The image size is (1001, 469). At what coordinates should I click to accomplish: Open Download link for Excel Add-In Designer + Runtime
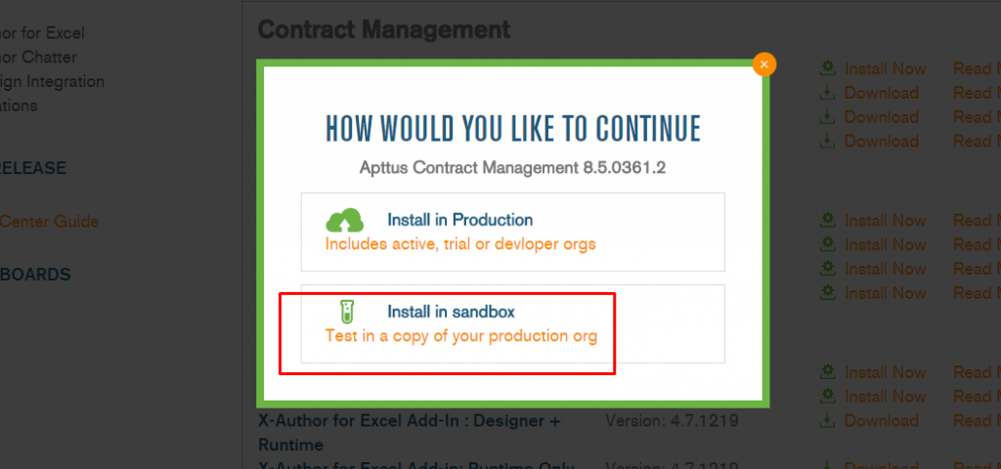pos(881,420)
